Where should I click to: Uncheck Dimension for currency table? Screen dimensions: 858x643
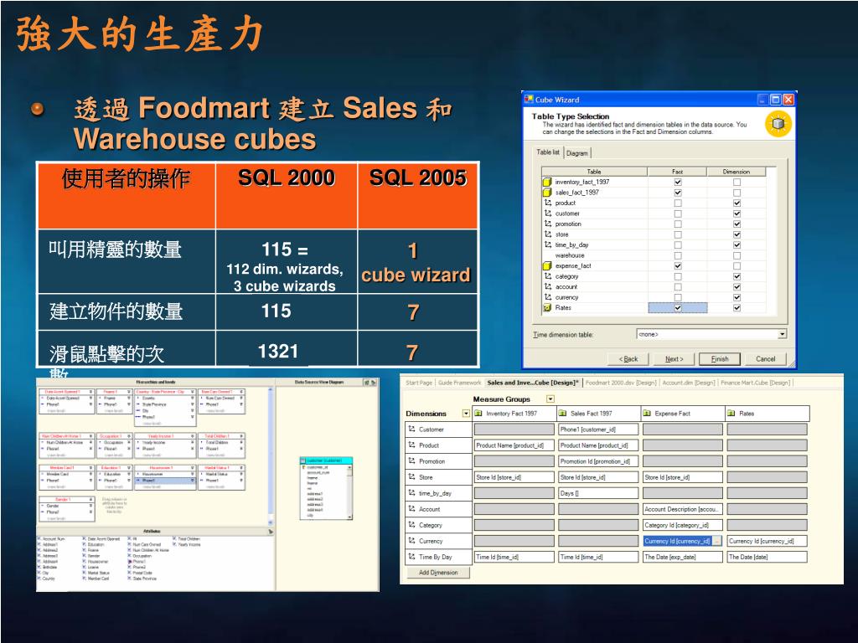pyautogui.click(x=737, y=297)
